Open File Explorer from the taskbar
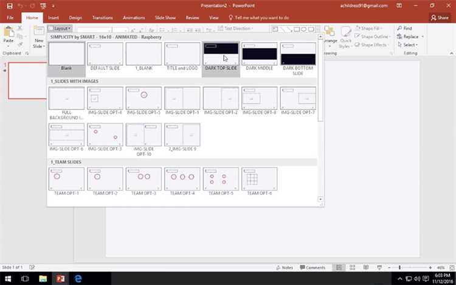456x285 pixels. pos(43,278)
